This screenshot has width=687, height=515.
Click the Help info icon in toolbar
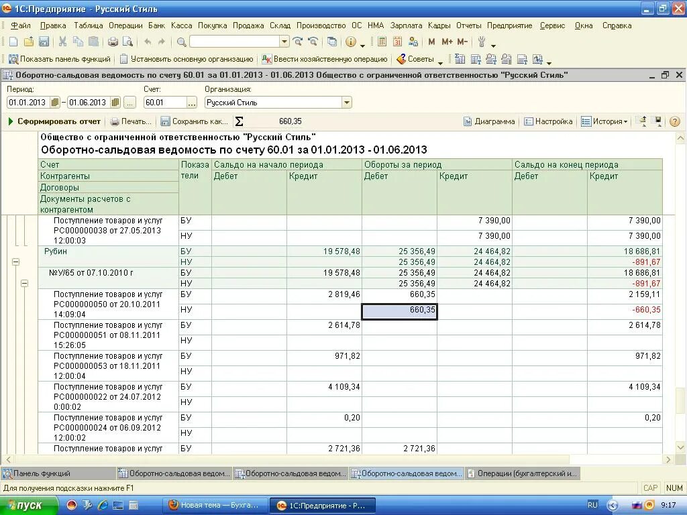tap(350, 42)
